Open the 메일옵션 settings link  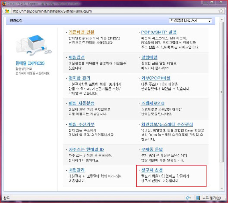(x=76, y=57)
